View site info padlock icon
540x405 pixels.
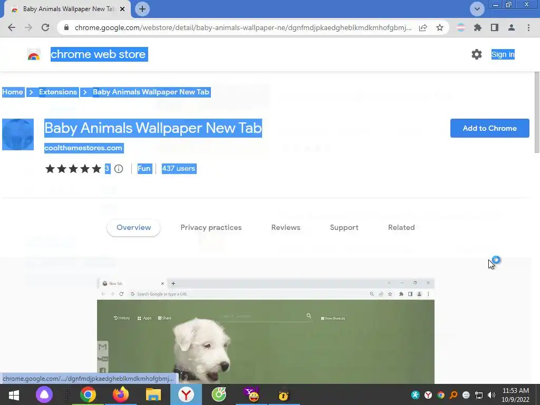click(x=66, y=27)
